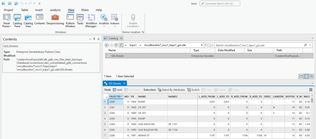
Task: Add a field to the table
Action: pos(117,90)
